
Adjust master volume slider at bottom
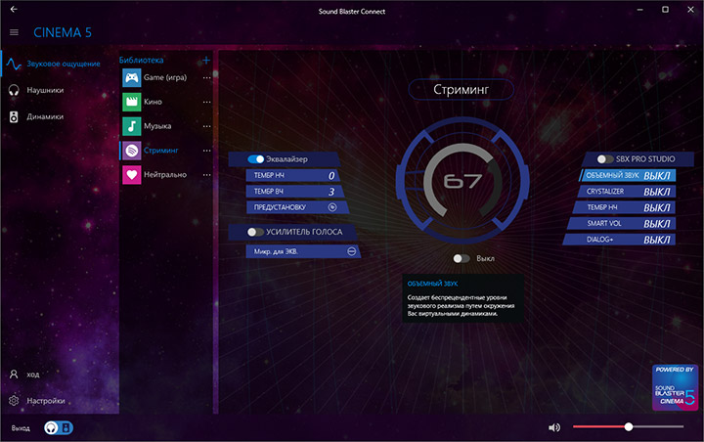tap(628, 426)
